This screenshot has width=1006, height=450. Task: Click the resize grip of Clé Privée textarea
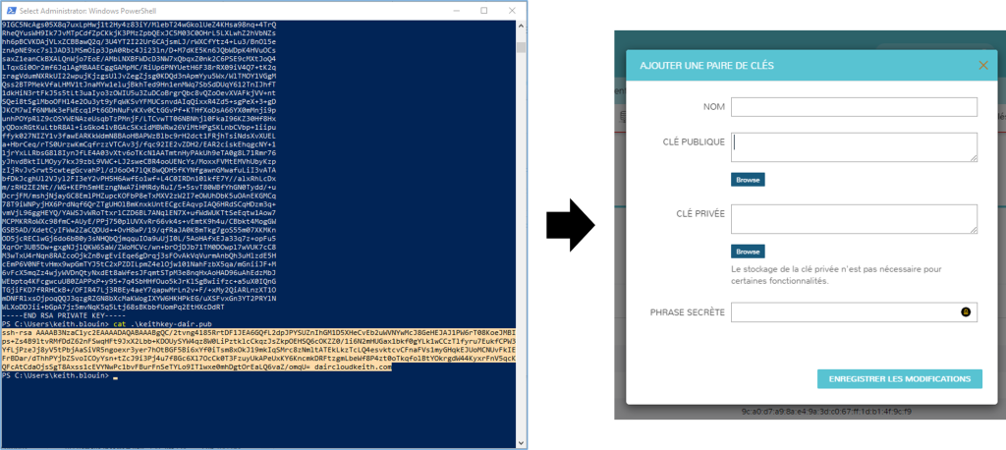click(x=973, y=229)
